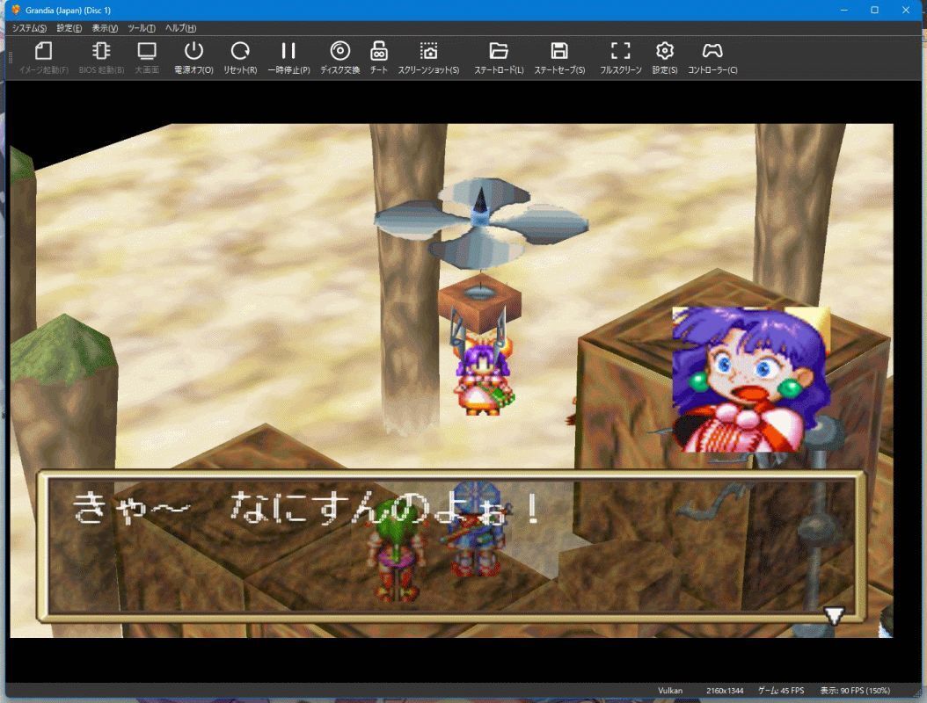Click the Vulkan renderer label in status bar
Viewport: 927px width, 703px height.
pyautogui.click(x=670, y=691)
